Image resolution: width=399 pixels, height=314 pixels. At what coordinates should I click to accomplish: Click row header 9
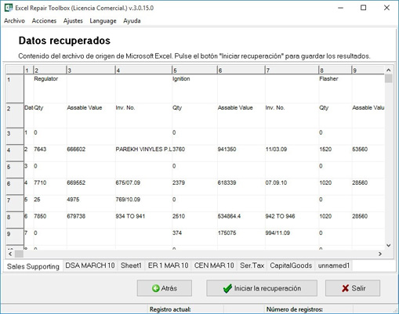15,236
